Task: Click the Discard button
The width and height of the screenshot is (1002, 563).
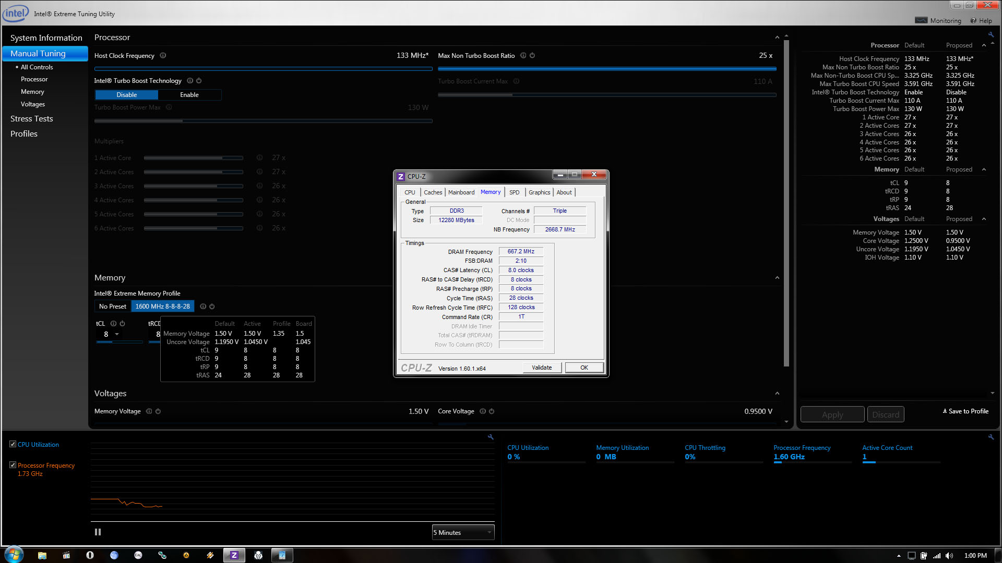Action: (886, 414)
